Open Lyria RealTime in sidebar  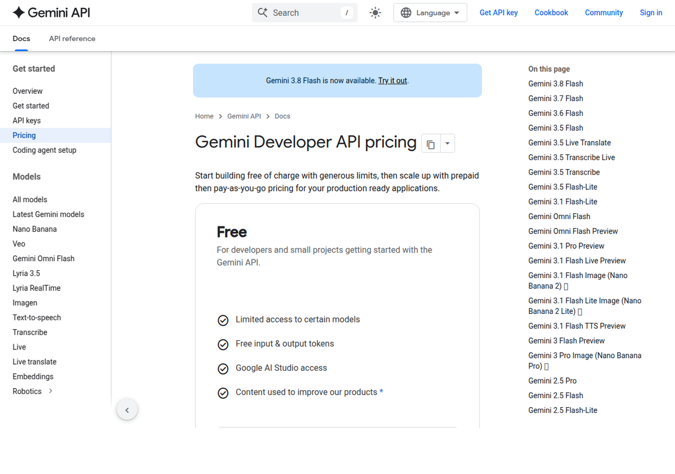tap(37, 288)
